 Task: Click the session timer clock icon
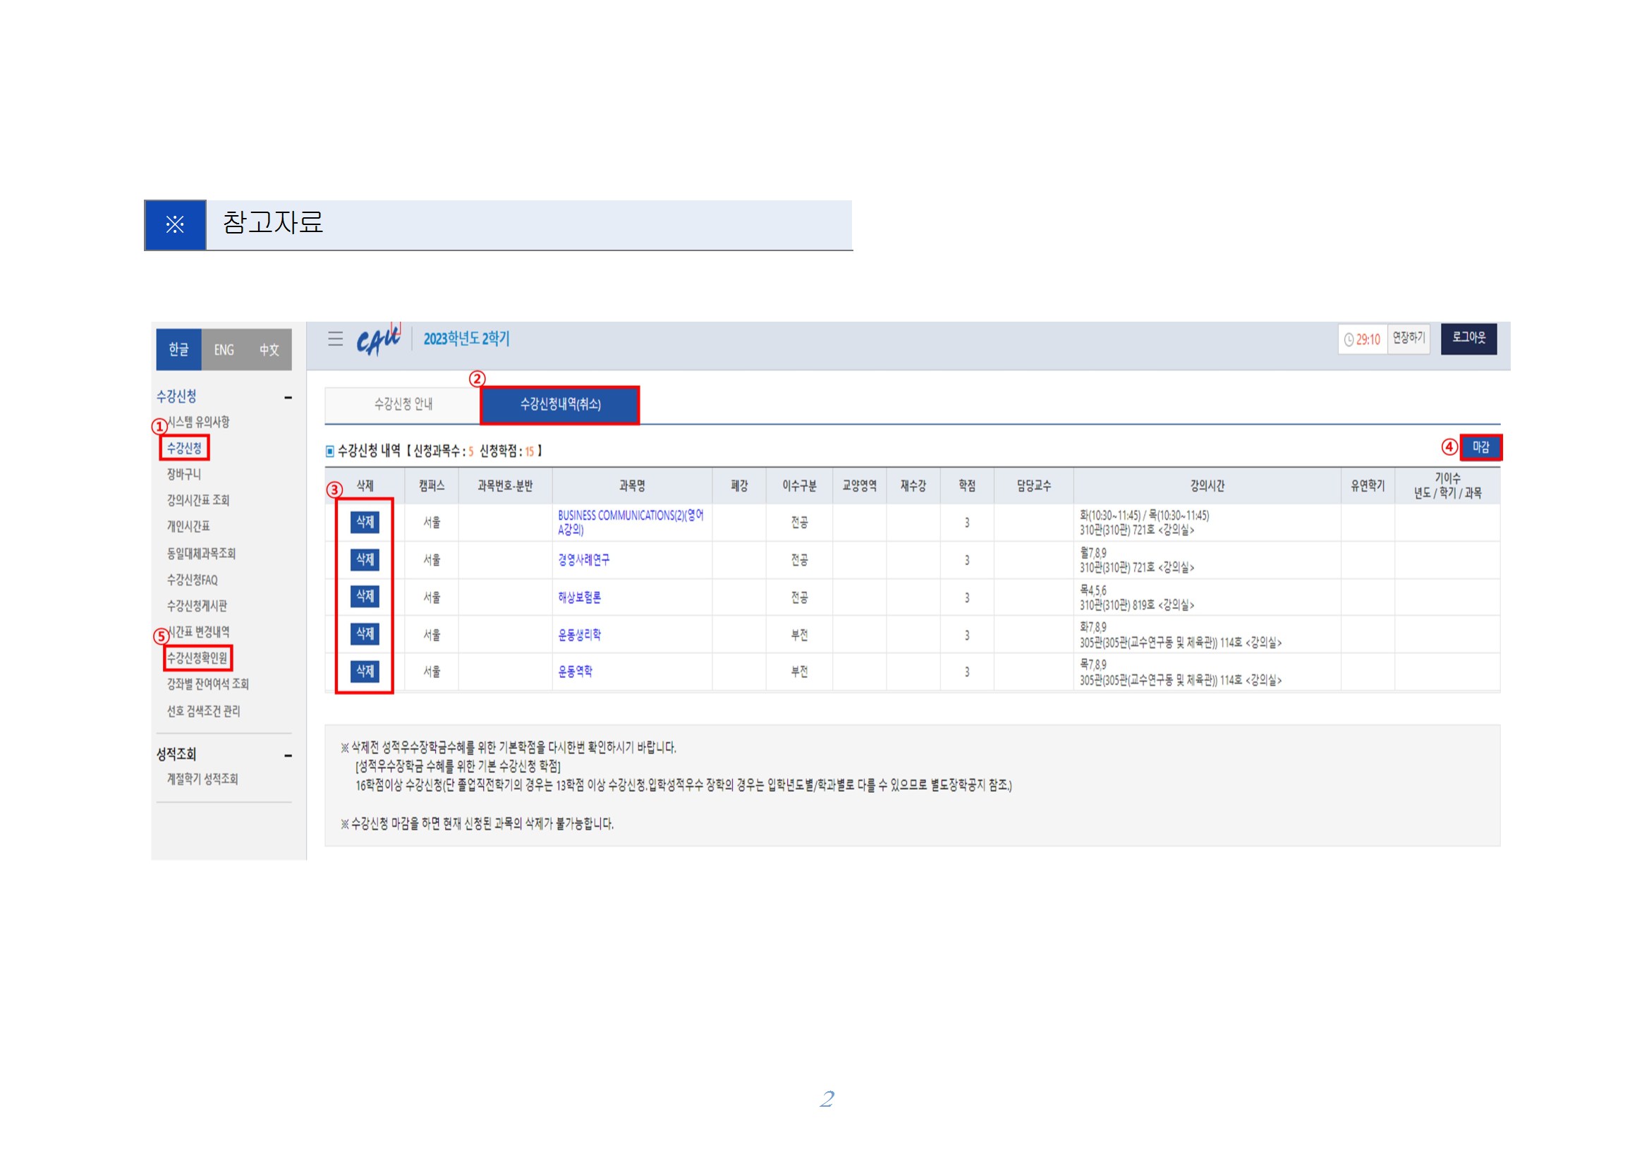(x=1348, y=340)
